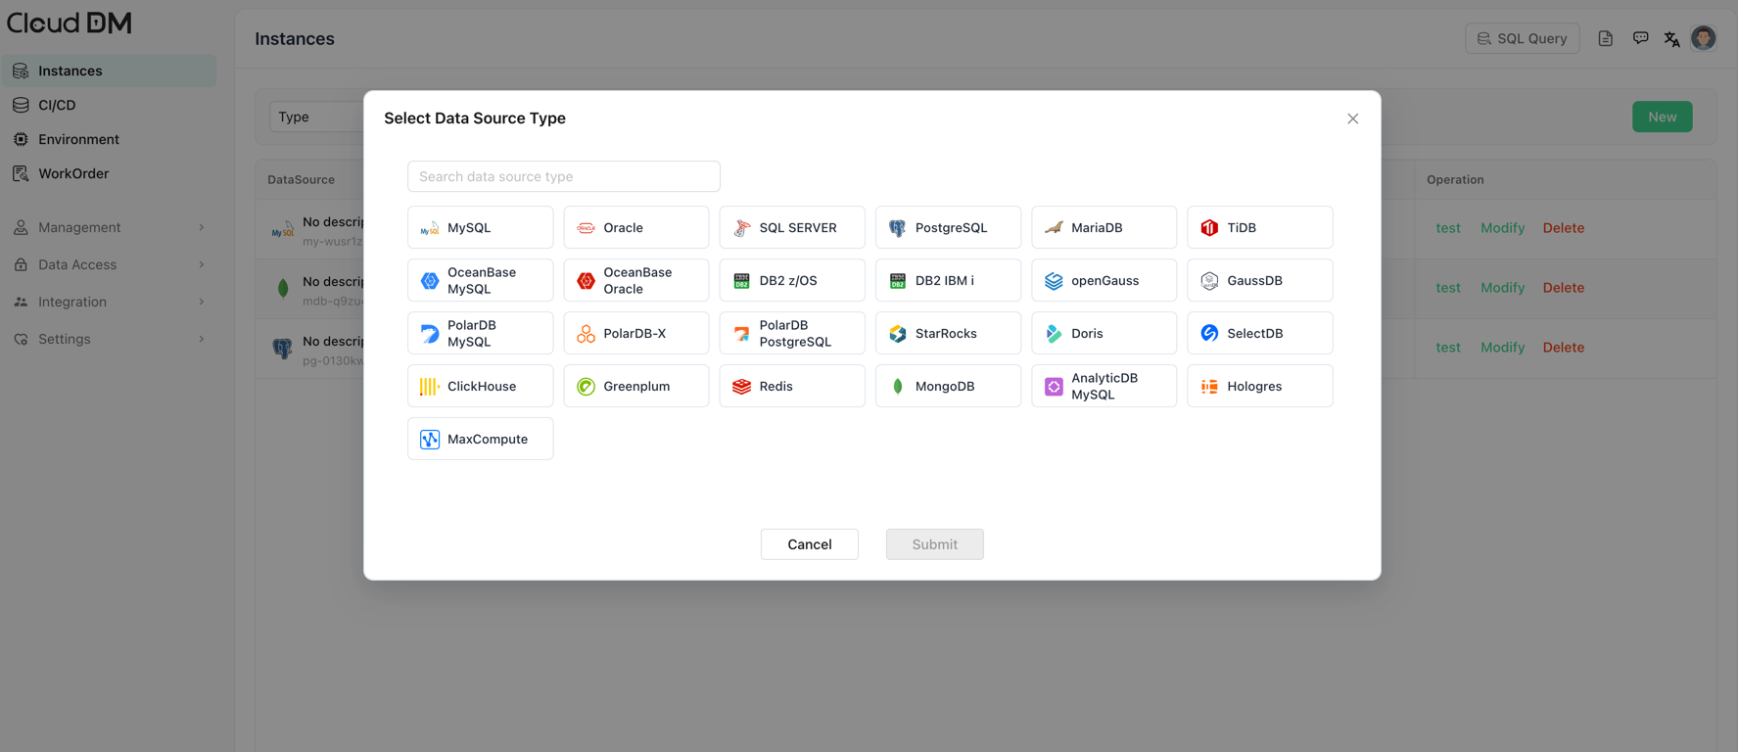Screen dimensions: 1738x752
Task: Choose the DB2 z/OS data source
Action: coord(792,280)
